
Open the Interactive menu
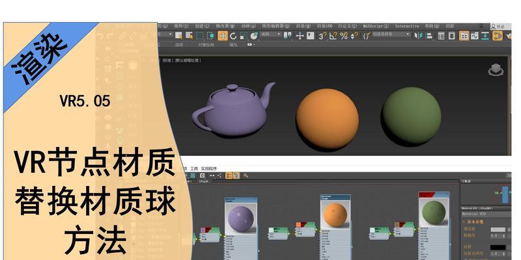click(406, 26)
